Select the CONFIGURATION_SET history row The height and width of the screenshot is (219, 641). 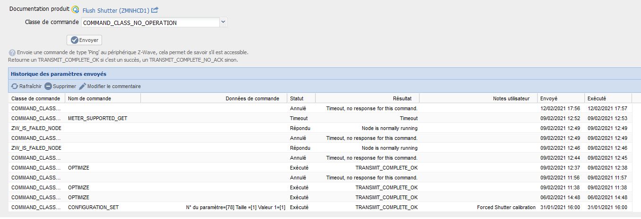click(93, 207)
